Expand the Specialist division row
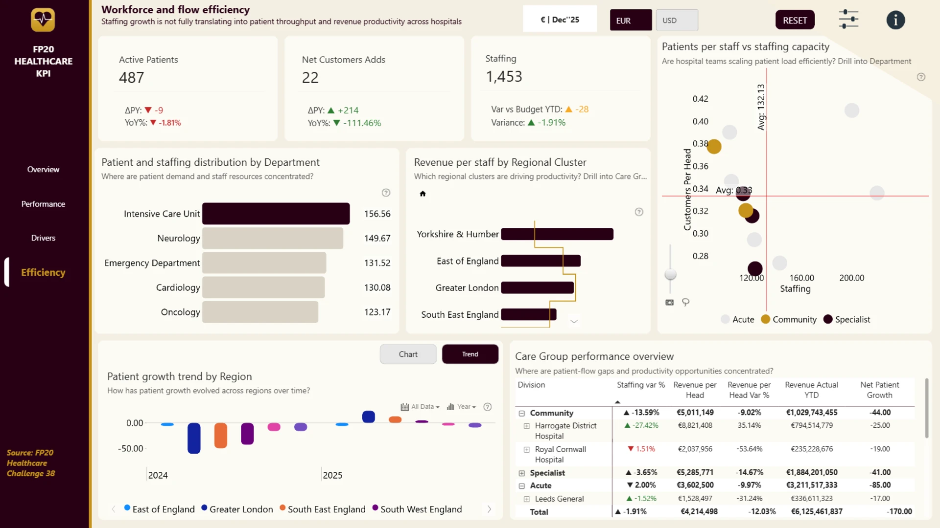Viewport: 940px width, 528px height. tap(522, 473)
